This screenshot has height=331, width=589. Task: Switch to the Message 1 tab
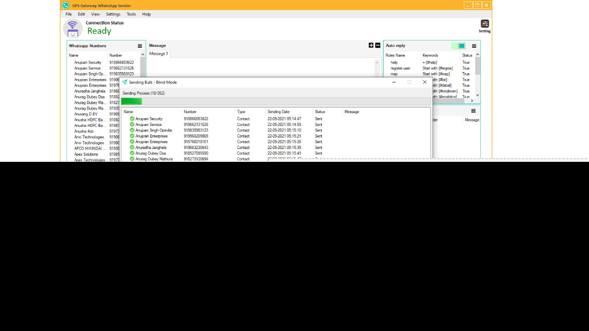(x=158, y=54)
